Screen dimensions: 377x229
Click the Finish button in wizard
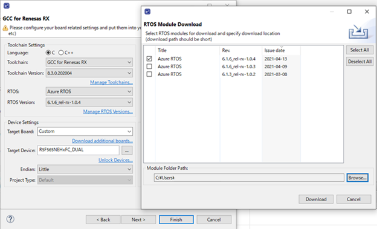(176, 219)
